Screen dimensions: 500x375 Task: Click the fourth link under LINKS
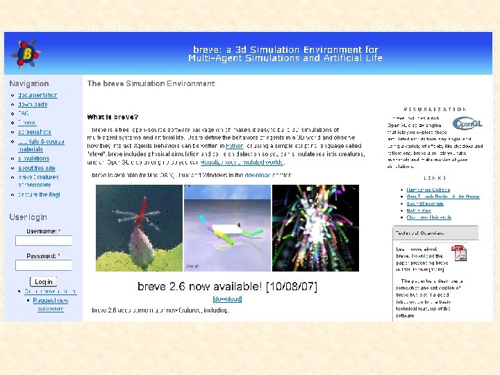coord(419,211)
